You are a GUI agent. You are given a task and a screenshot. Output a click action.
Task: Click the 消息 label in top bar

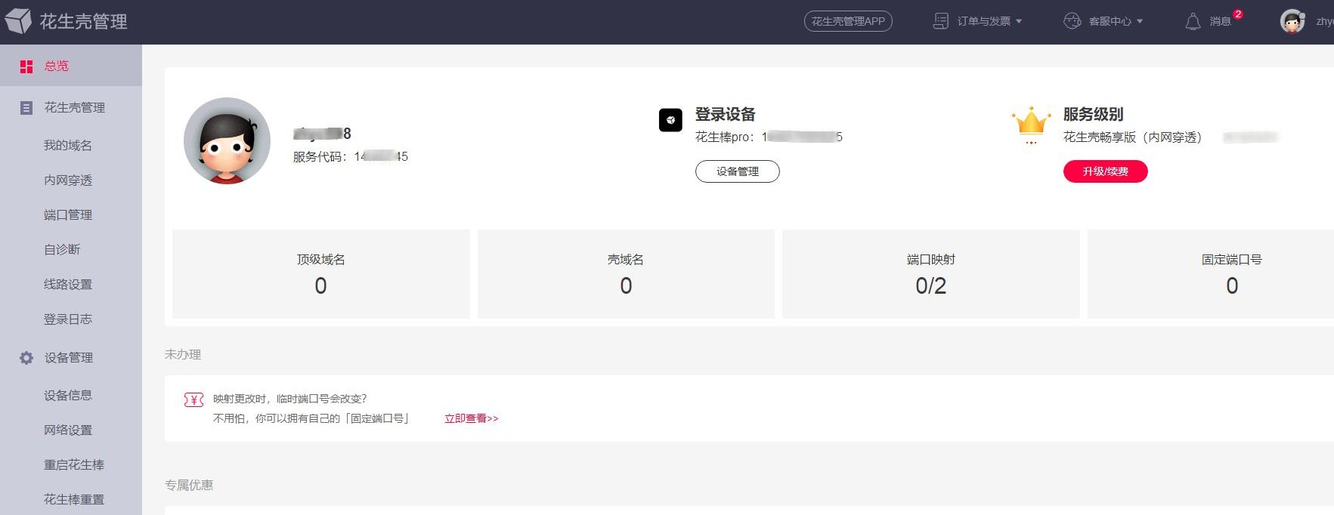click(x=1221, y=21)
